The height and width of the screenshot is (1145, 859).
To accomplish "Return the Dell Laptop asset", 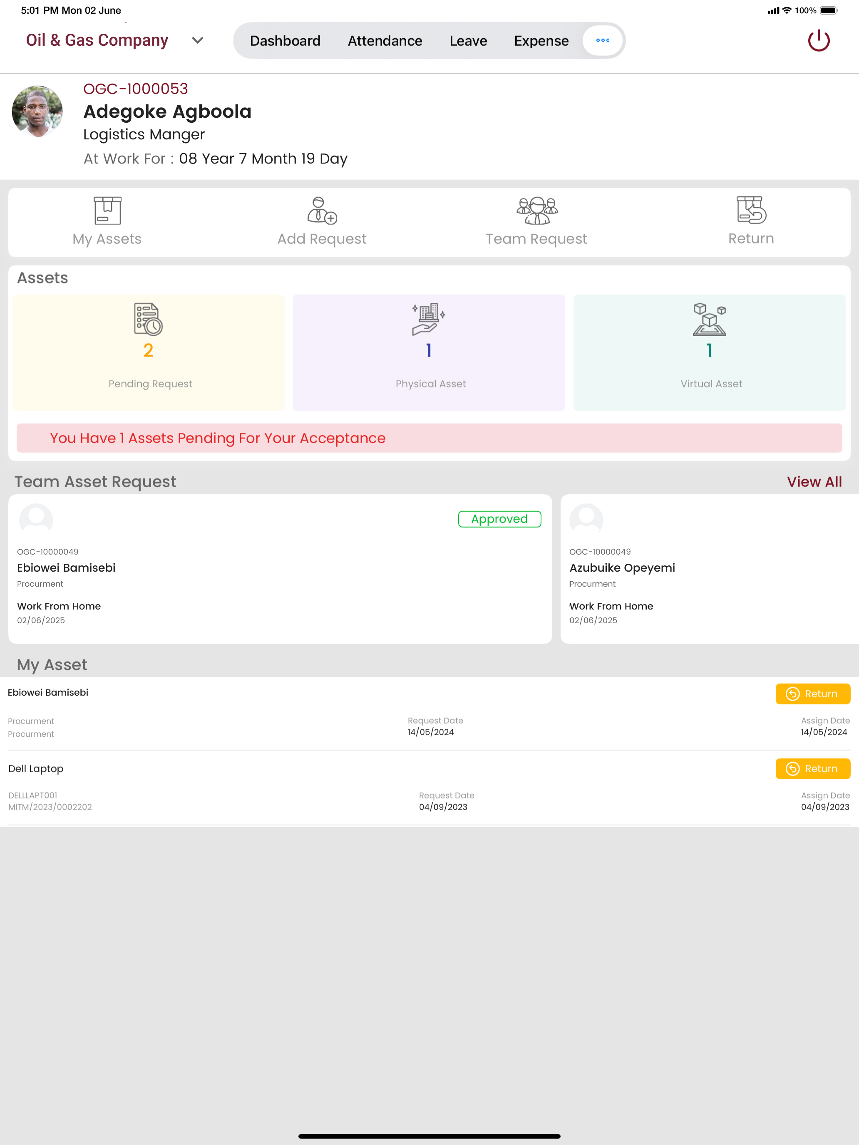I will (x=813, y=769).
